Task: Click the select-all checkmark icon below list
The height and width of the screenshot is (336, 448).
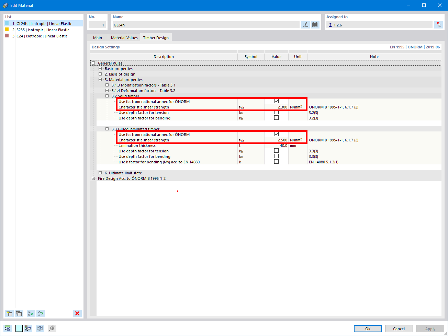Action: point(31,313)
